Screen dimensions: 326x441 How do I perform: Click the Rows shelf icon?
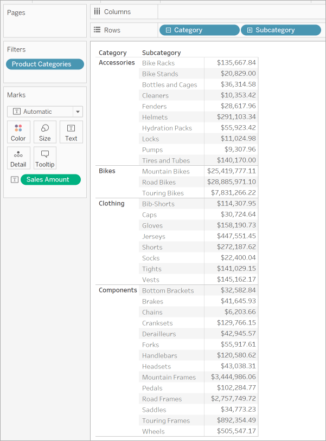[97, 30]
